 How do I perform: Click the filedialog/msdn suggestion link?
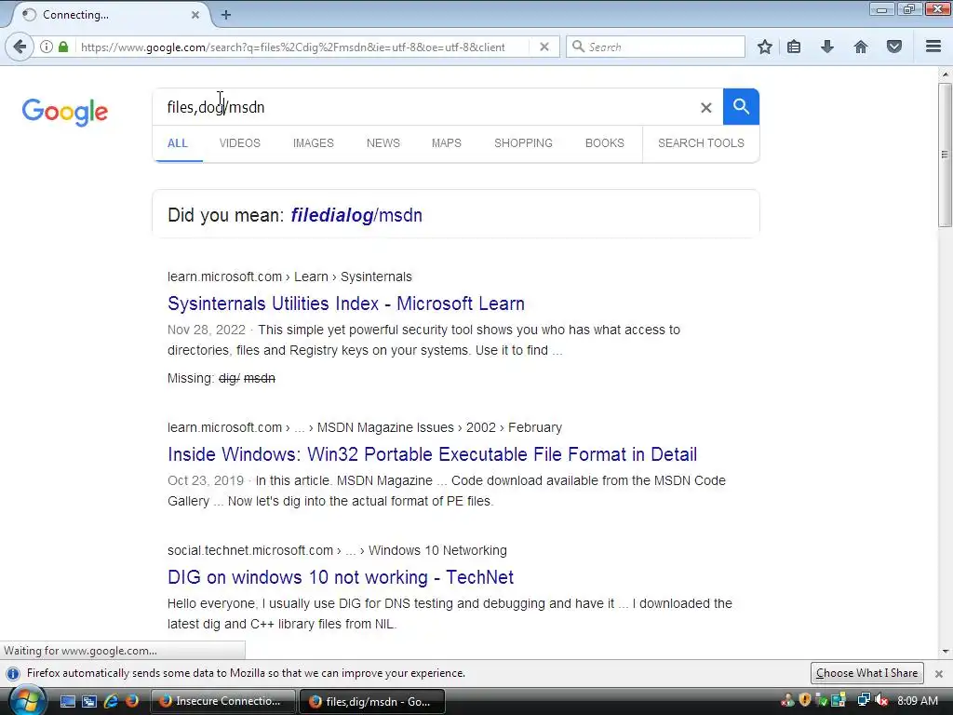coord(356,215)
